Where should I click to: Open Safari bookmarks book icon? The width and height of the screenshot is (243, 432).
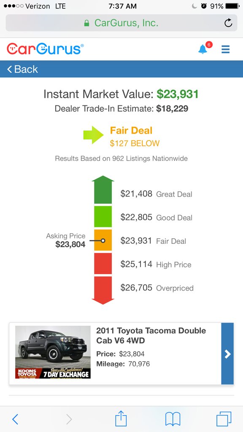[173, 419]
